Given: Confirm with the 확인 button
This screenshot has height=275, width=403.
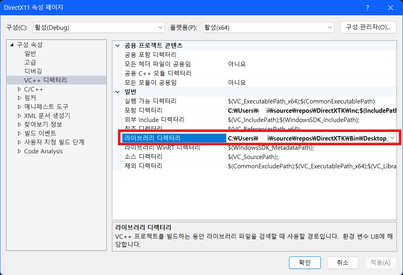Looking at the screenshot, I should (305, 263).
